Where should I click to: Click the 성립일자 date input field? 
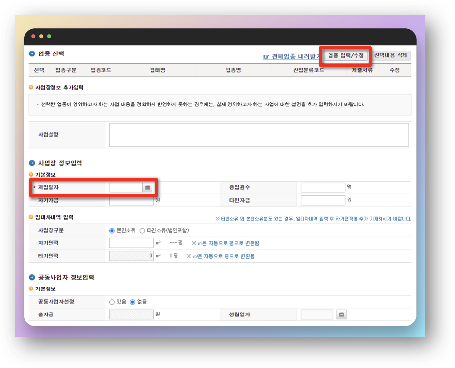(x=317, y=315)
